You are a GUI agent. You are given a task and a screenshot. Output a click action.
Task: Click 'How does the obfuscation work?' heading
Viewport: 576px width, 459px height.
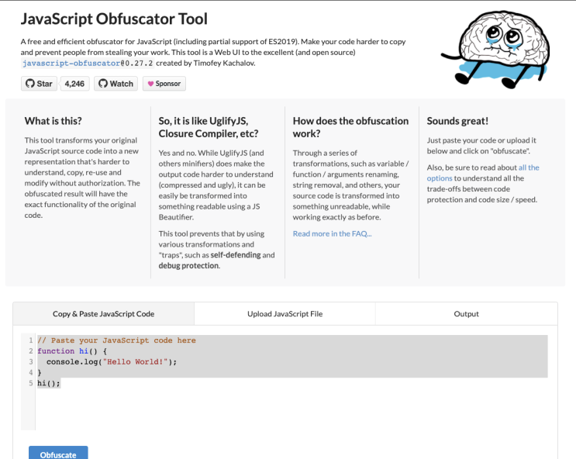[x=350, y=127]
